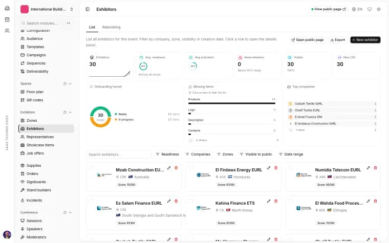
Task: Switch to the List tab
Action: click(92, 27)
